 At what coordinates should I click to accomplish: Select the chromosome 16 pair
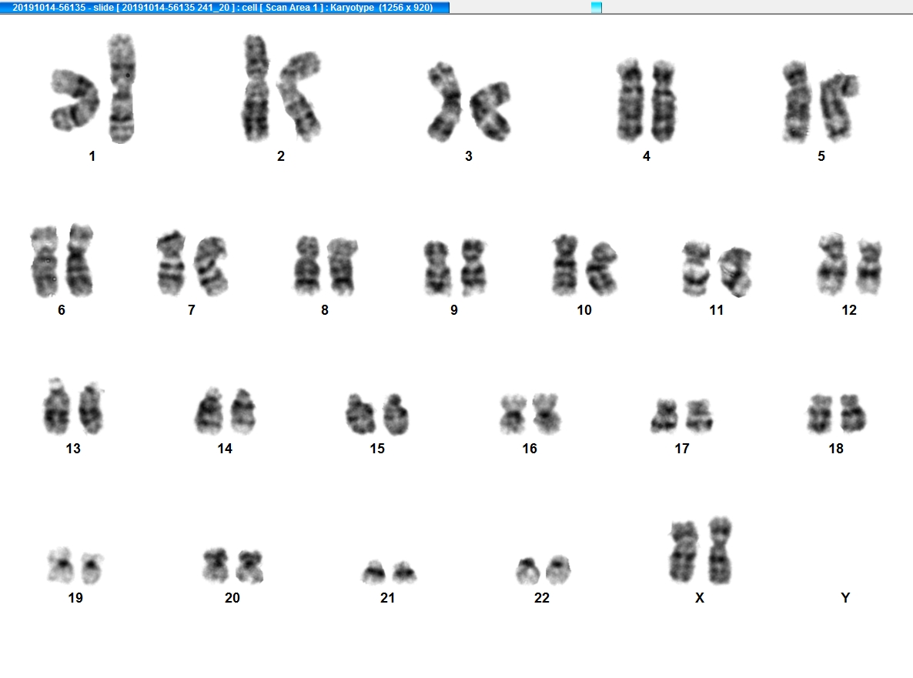pos(530,414)
